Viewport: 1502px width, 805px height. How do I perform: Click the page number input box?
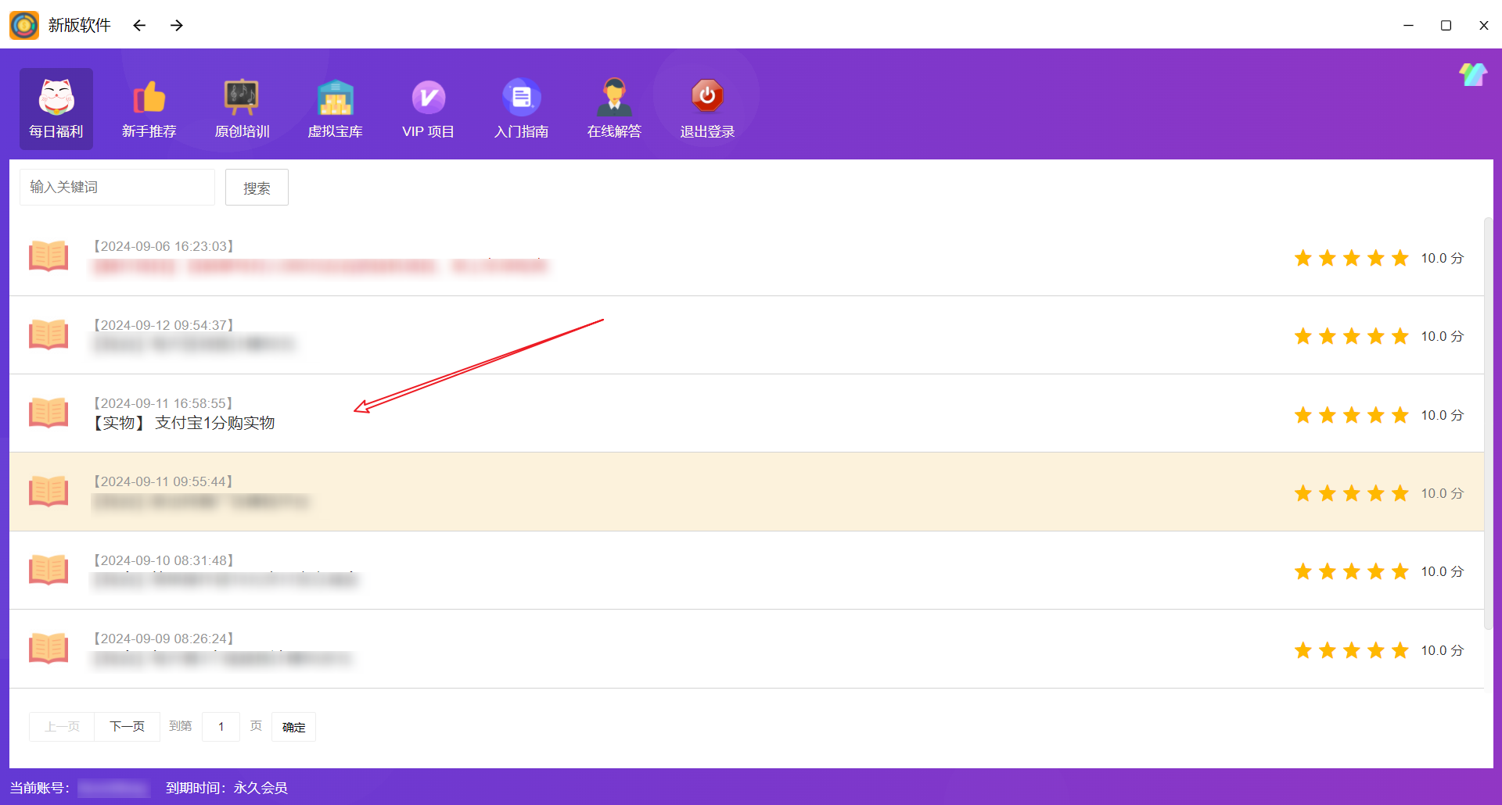tap(221, 727)
